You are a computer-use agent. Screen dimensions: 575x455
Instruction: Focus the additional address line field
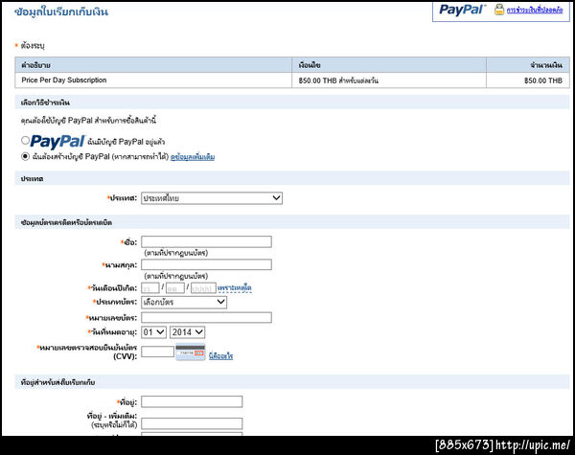[192, 423]
